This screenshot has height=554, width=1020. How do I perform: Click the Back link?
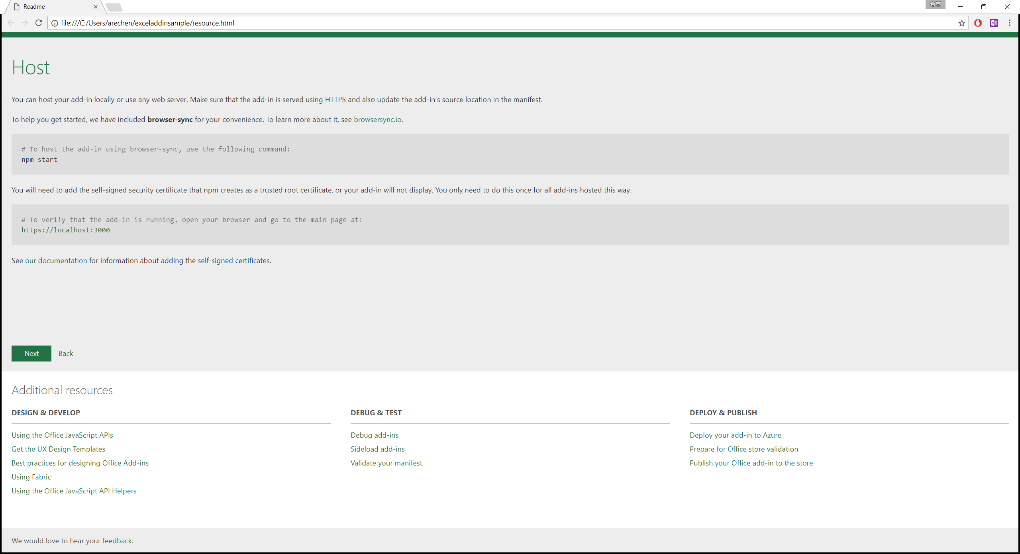(x=66, y=354)
